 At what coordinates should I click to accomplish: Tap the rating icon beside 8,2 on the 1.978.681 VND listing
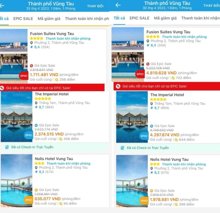pyautogui.click(x=152, y=172)
